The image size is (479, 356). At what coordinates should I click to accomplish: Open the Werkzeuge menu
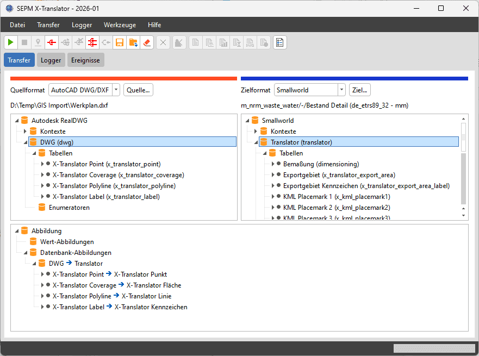(x=120, y=25)
